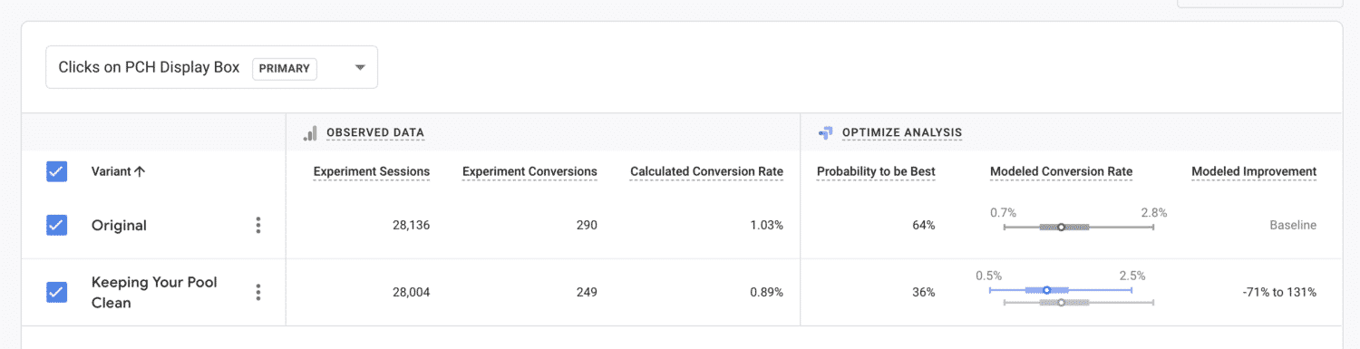Screen dimensions: 1360x349
Task: Select the Keeping Your Pool Clean variant name
Action: click(x=155, y=293)
